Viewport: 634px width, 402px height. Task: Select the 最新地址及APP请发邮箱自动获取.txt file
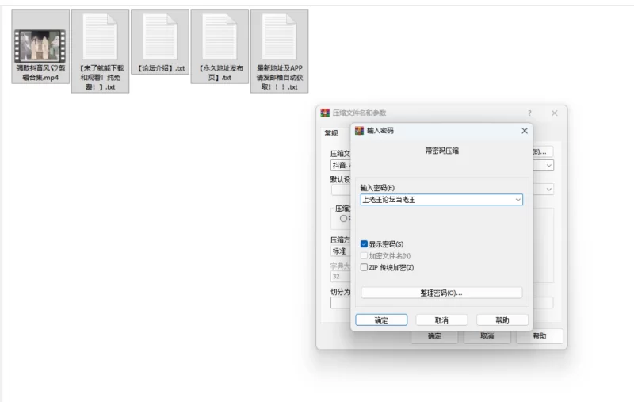(280, 51)
